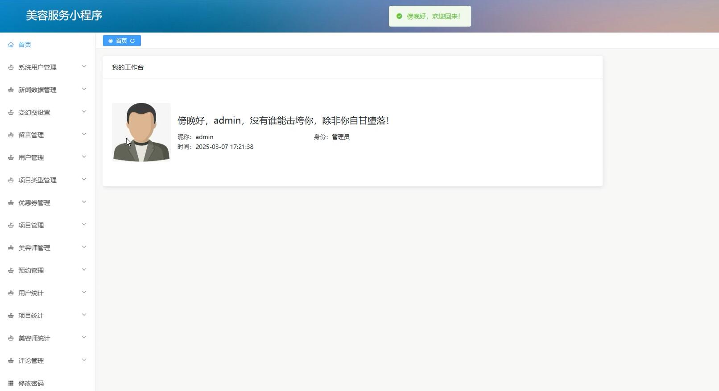Expand the 用户管理 chevron
This screenshot has width=719, height=391.
[x=84, y=157]
